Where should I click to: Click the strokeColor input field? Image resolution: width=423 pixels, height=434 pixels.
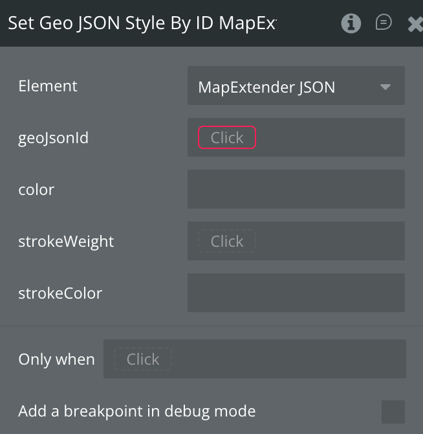[296, 293]
